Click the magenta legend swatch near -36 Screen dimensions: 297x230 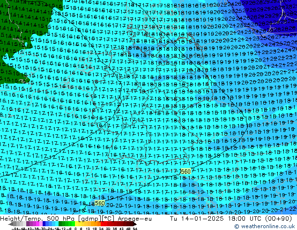click(37, 223)
